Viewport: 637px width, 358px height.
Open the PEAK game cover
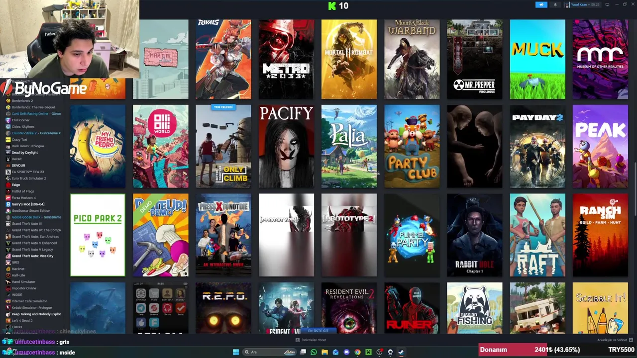click(600, 146)
